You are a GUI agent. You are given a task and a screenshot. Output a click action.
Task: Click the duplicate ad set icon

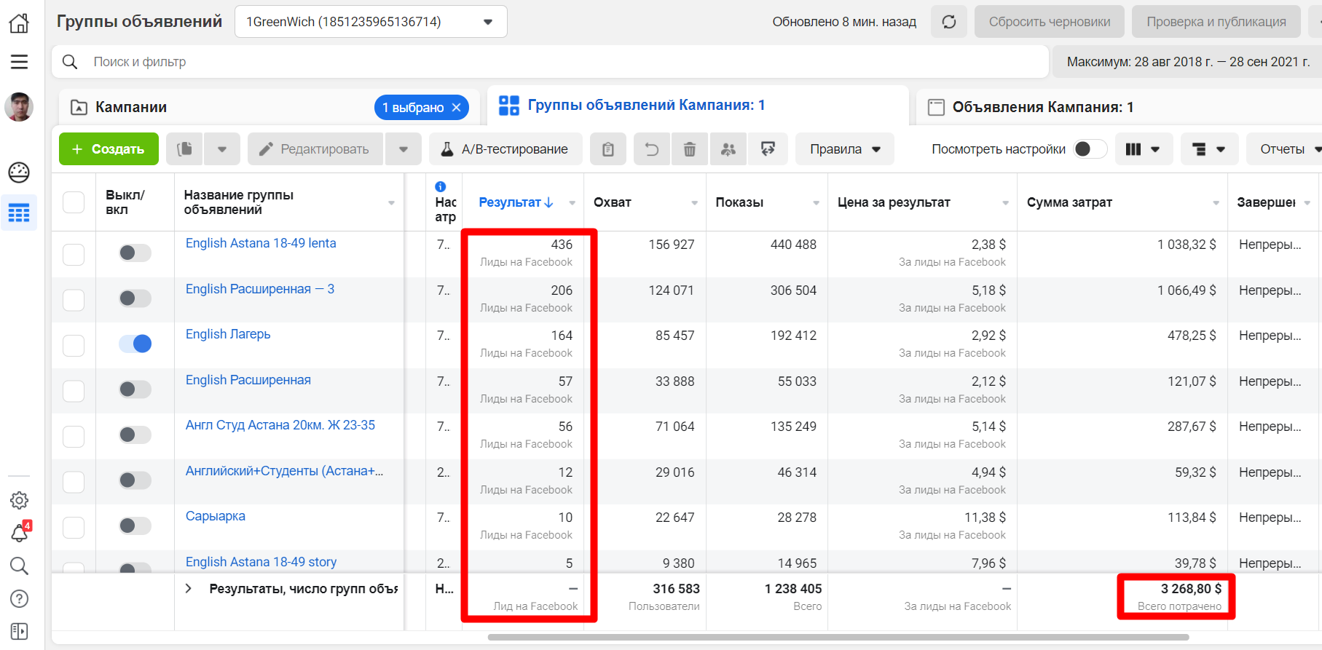point(185,149)
